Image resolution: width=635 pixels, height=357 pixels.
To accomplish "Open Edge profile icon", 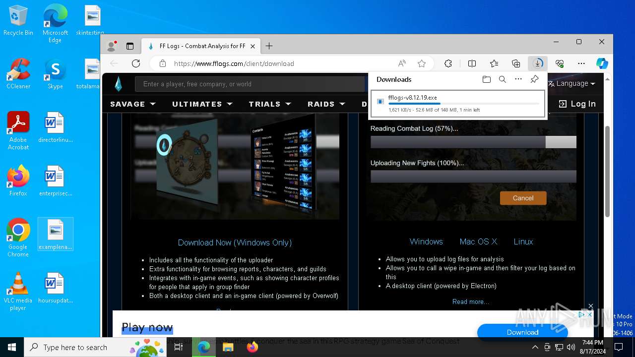I will [112, 46].
